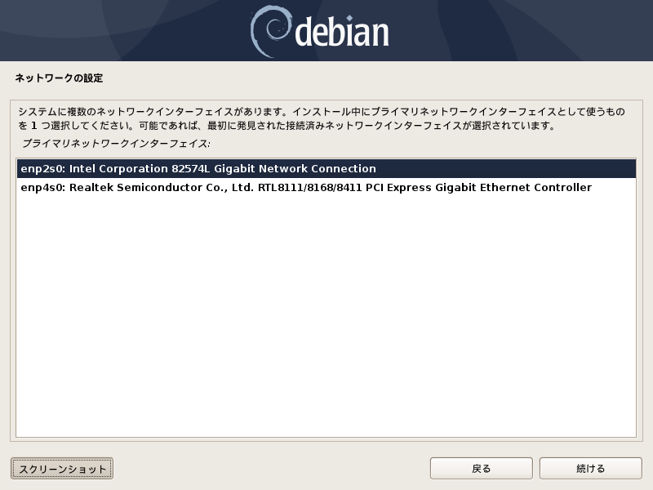The image size is (653, 490).
Task: Click the description line starting with を 1 つ選択
Action: pos(287,126)
